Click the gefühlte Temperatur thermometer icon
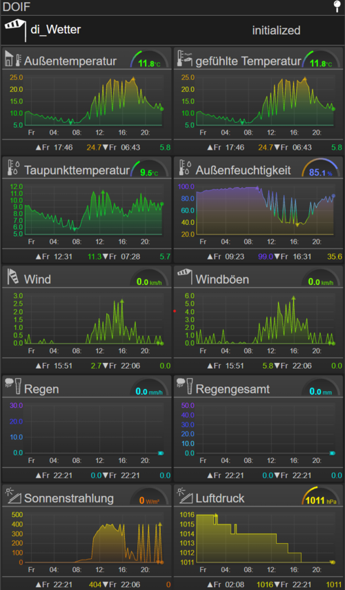Image resolution: width=345 pixels, height=590 pixels. [185, 59]
